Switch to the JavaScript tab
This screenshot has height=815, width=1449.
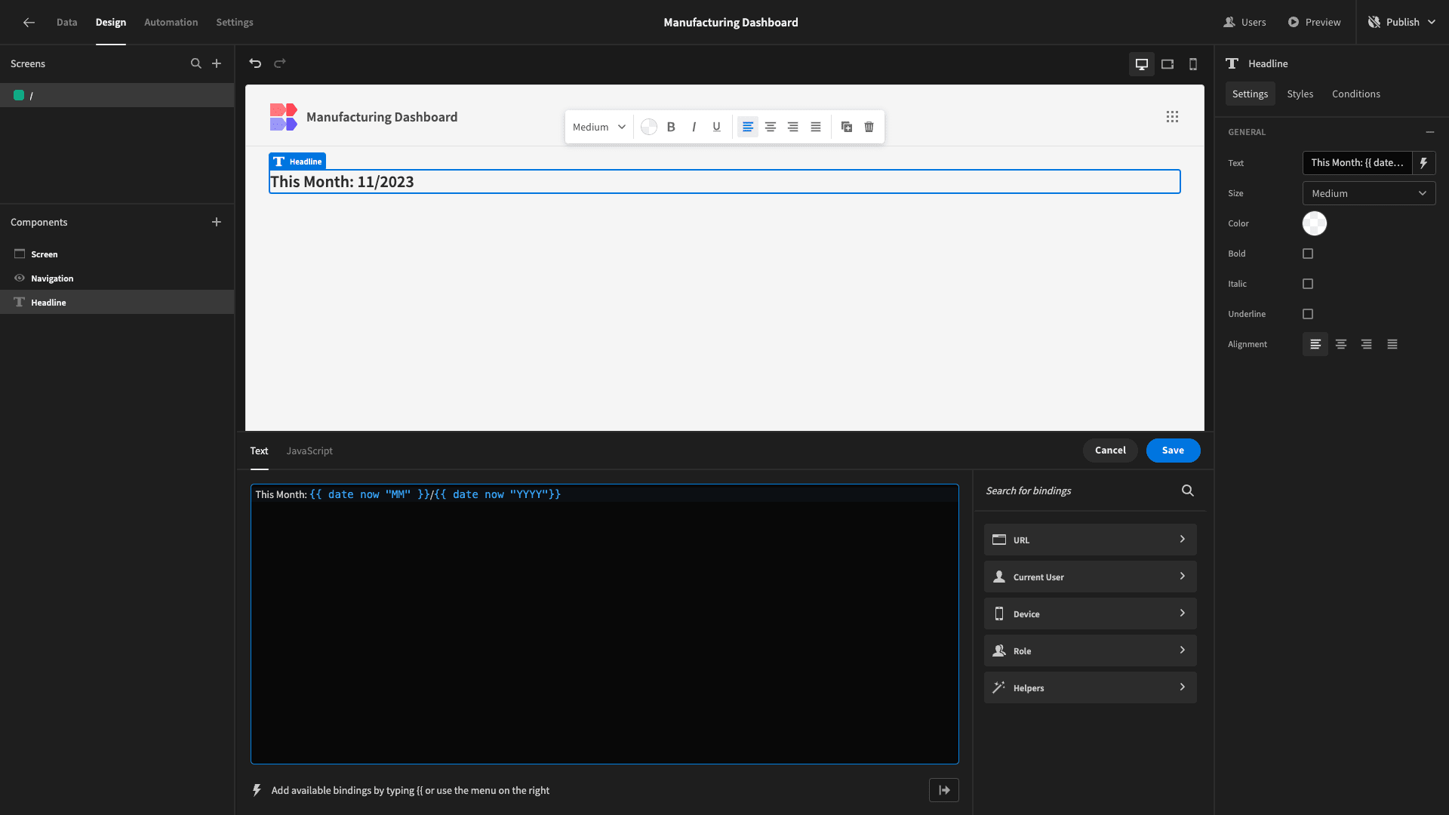pos(309,451)
